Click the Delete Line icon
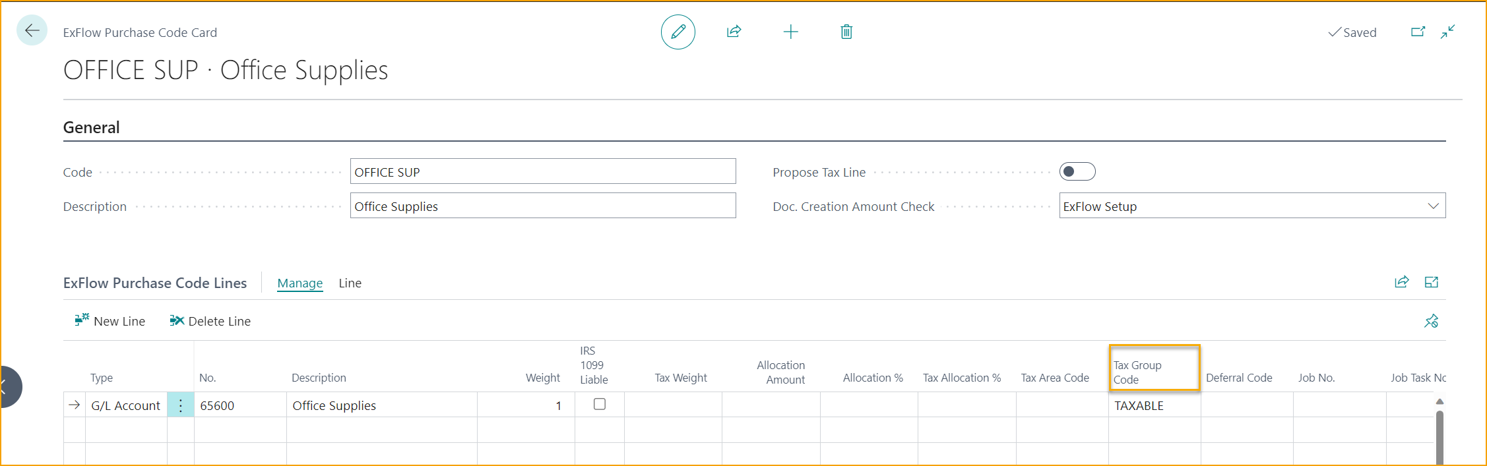Viewport: 1487px width, 466px height. point(176,320)
